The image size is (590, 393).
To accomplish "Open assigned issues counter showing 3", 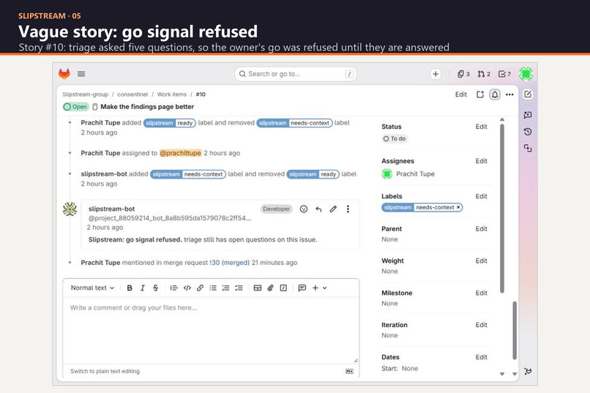I will [x=463, y=74].
